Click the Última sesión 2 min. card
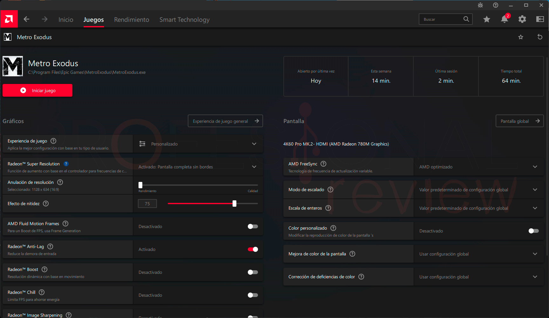 (446, 76)
